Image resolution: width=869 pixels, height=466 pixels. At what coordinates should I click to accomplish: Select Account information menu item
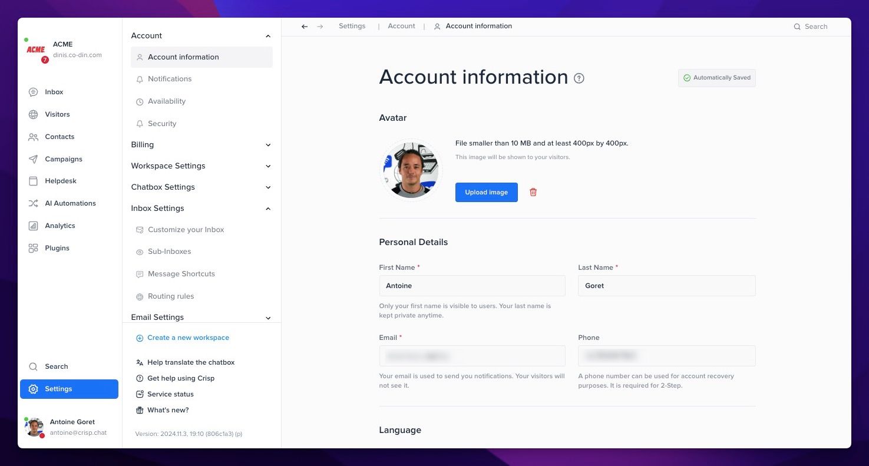[x=201, y=57]
